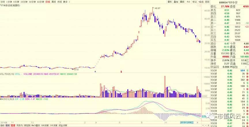249x127 pixels.
Task: Click the 卖五 ask row at 4.51
Action: pos(229,10)
